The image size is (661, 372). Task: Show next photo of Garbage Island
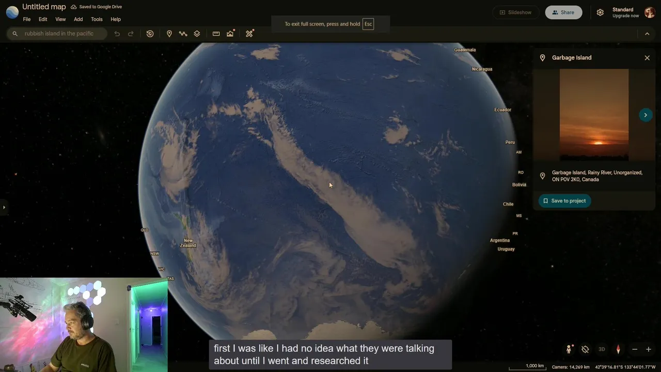click(646, 115)
